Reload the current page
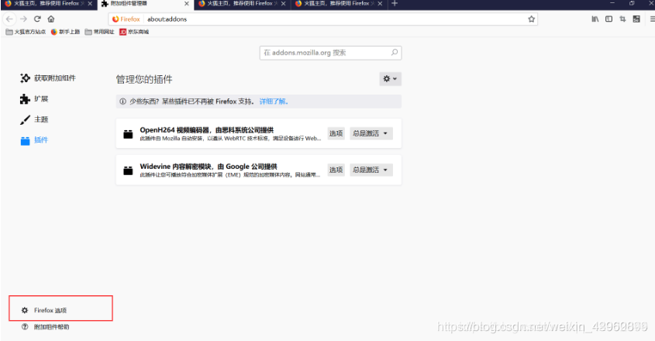This screenshot has height=341, width=655. (x=37, y=19)
